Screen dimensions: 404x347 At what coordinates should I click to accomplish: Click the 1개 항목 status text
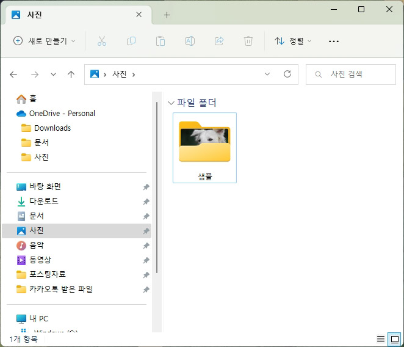tap(24, 339)
